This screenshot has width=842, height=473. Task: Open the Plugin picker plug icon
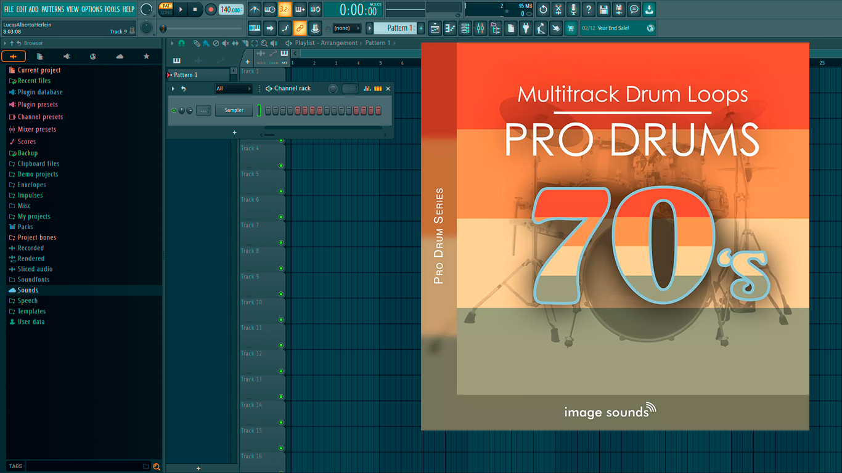[526, 28]
